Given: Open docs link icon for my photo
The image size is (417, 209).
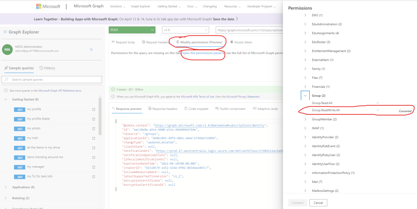Looking at the screenshot, I should pos(94,129).
